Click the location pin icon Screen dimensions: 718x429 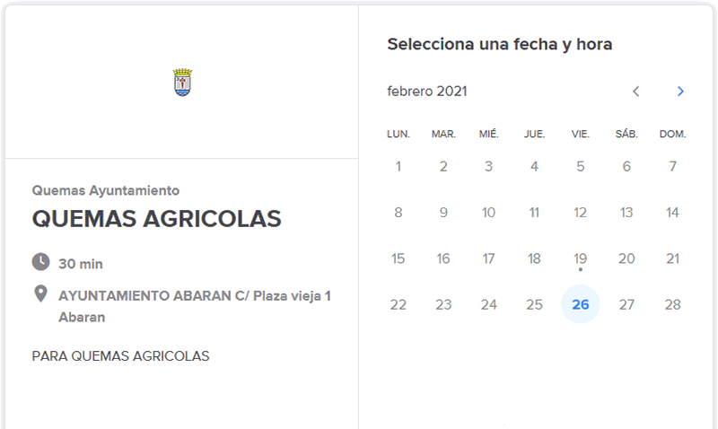[40, 294]
